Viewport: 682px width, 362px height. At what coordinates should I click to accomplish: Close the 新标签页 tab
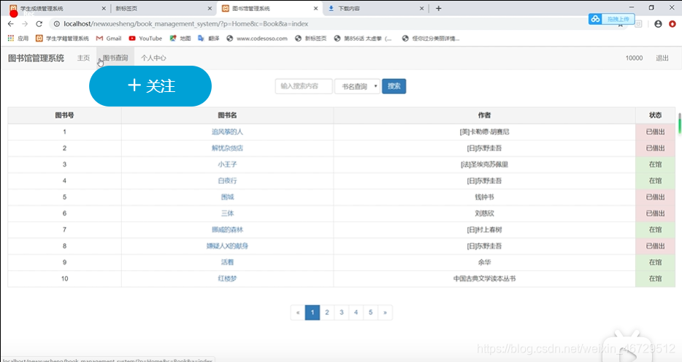coord(210,8)
